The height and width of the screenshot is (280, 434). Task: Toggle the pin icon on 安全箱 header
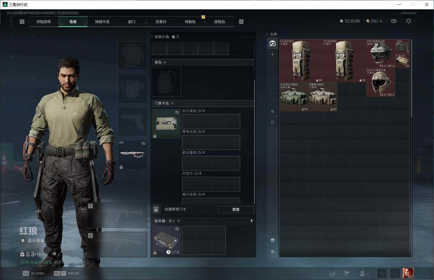252,221
